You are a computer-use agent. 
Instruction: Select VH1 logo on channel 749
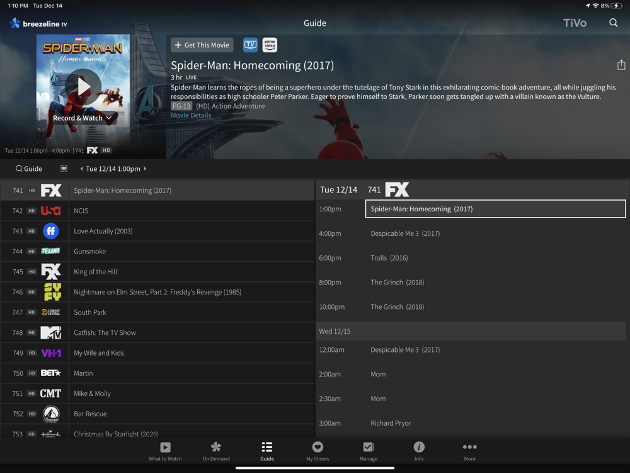pyautogui.click(x=51, y=353)
